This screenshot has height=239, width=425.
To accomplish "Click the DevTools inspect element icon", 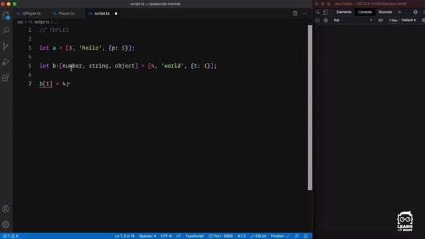I will click(317, 12).
